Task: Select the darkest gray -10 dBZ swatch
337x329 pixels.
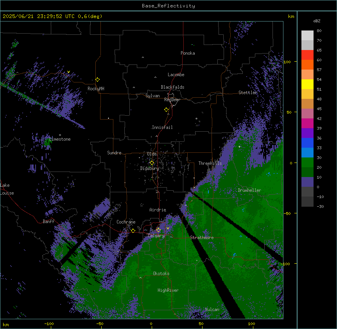Action: 307,202
